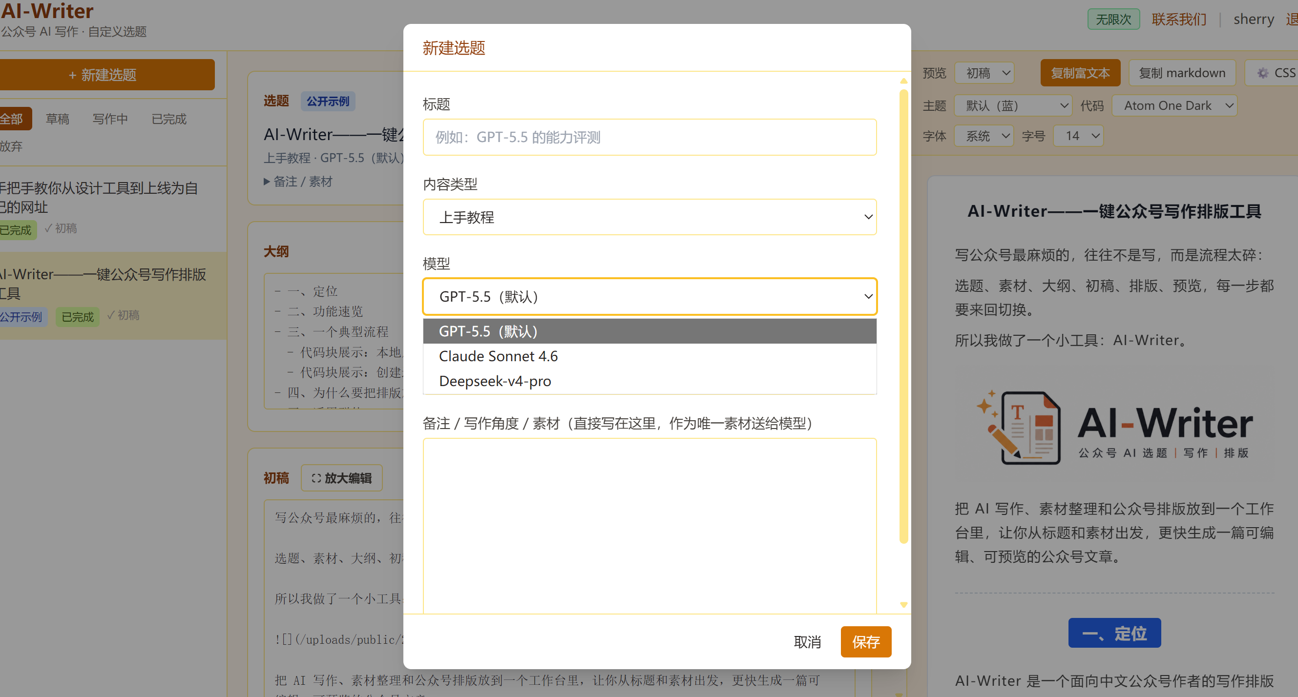Click the expand icon on 放大编辑 button

tap(316, 478)
